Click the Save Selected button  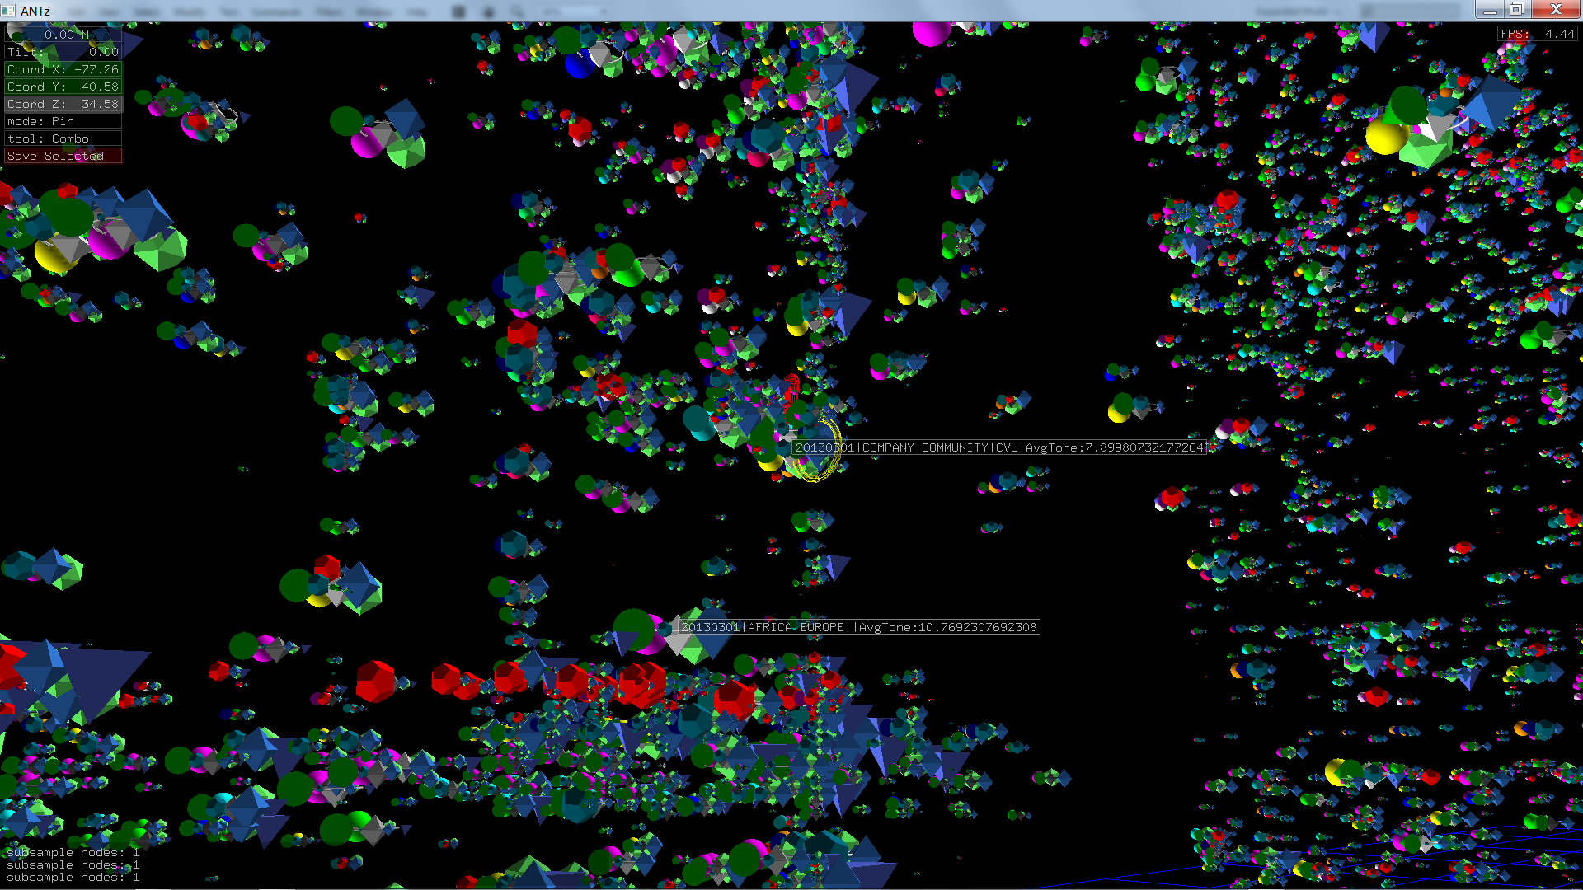point(63,156)
